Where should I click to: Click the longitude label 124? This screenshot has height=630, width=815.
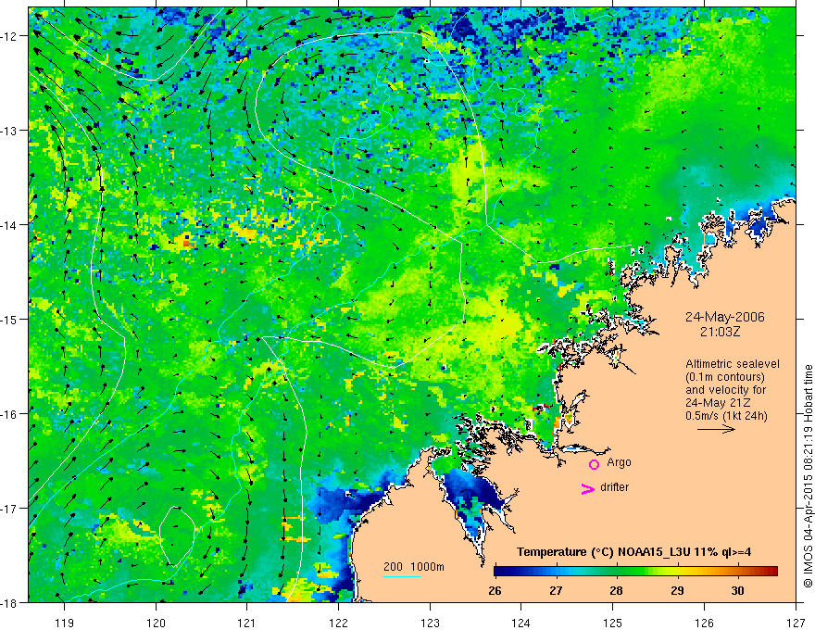coord(521,623)
